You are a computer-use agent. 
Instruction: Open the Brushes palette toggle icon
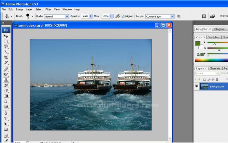pos(204,16)
